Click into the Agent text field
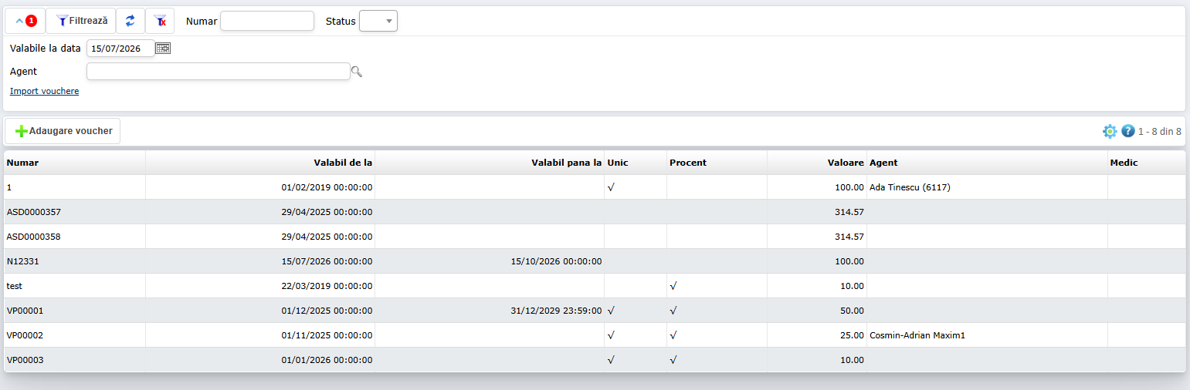This screenshot has width=1190, height=390. tap(219, 71)
